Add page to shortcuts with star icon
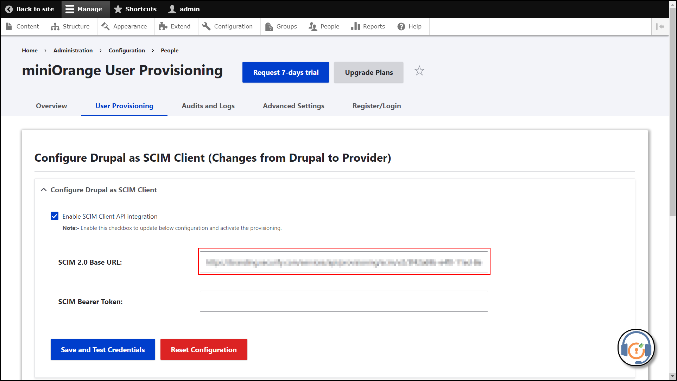677x381 pixels. [419, 71]
